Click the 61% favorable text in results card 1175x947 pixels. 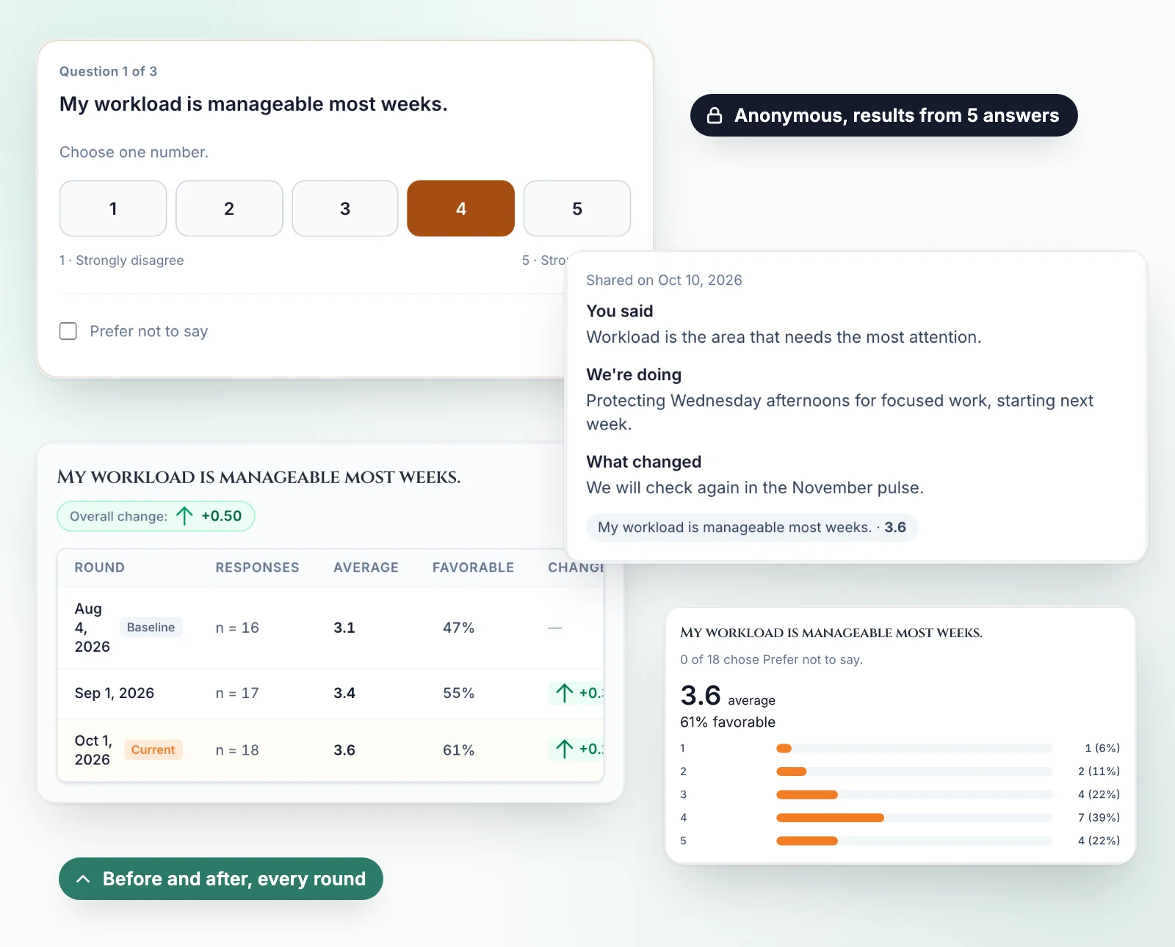[728, 722]
